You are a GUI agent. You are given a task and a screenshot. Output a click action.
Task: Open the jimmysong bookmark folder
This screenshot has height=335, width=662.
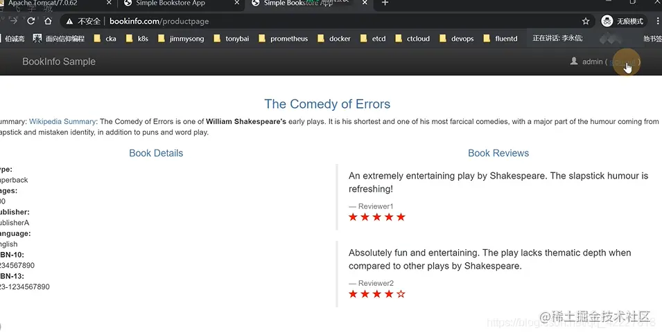click(x=181, y=39)
